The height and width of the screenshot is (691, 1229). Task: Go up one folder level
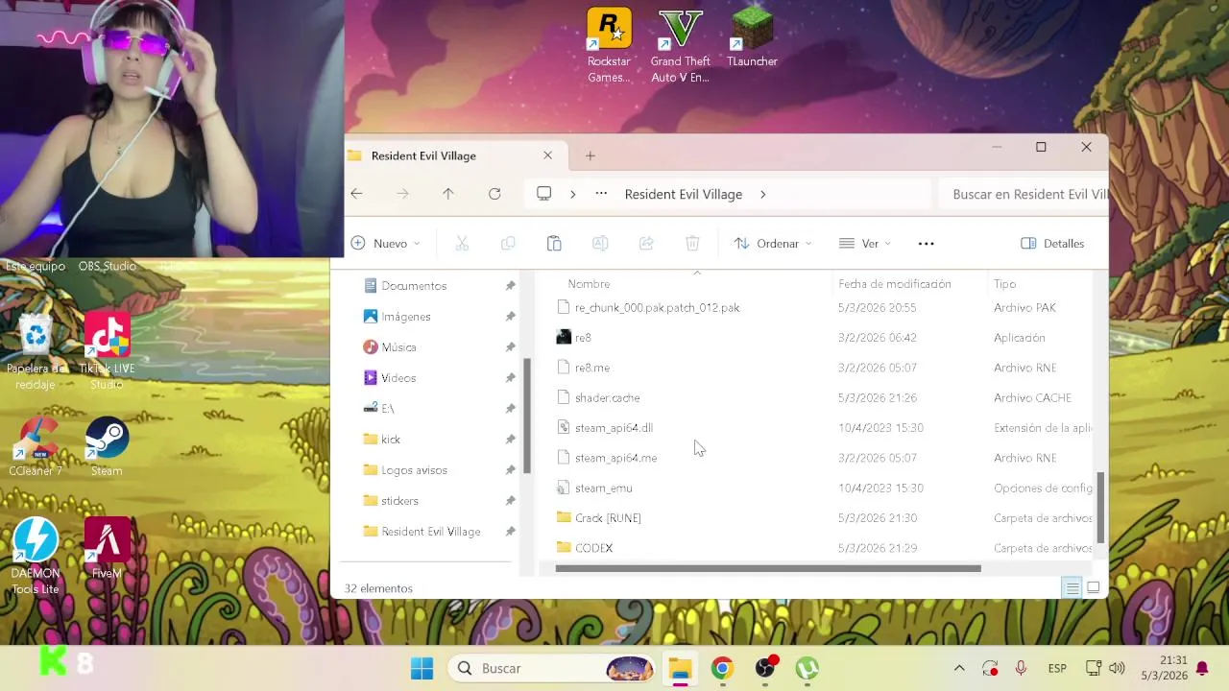448,194
